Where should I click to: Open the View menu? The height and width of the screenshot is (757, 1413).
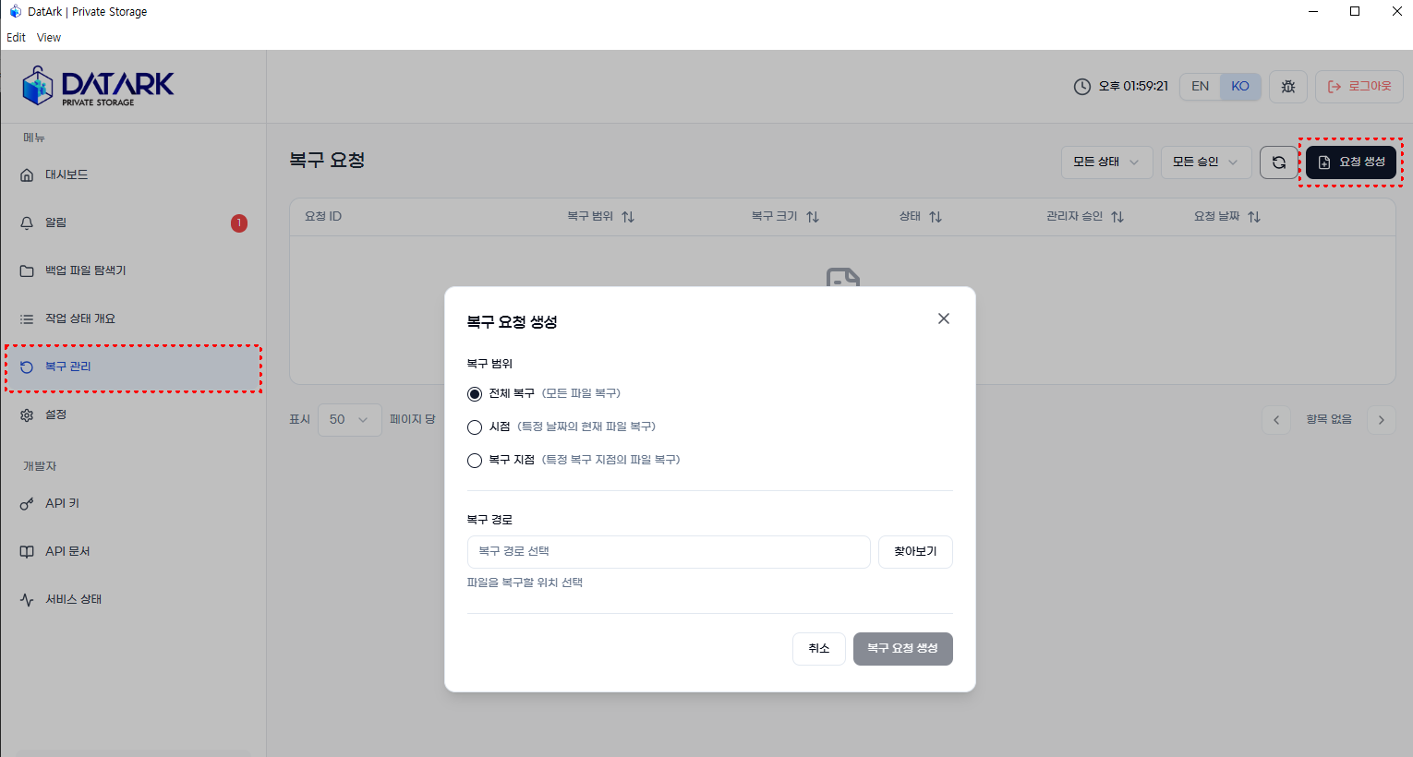tap(49, 38)
